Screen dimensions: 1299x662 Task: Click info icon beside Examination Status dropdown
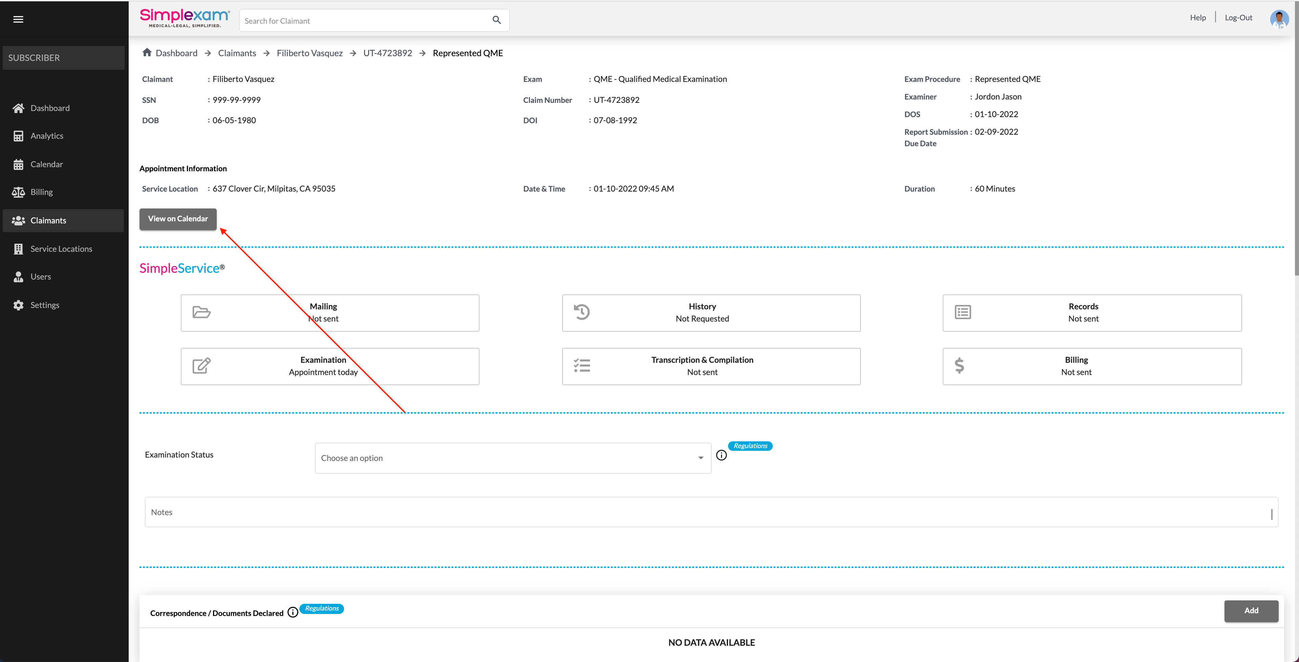[721, 456]
